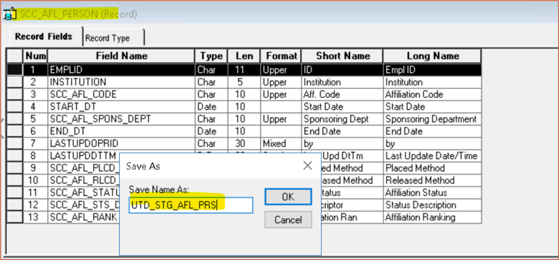
Task: Click the Len column header
Action: pos(244,56)
